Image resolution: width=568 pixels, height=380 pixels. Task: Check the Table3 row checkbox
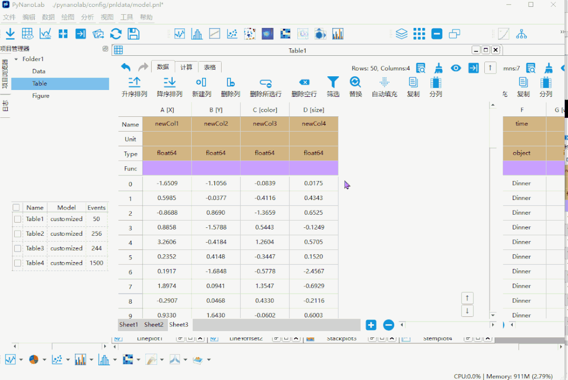(17, 248)
